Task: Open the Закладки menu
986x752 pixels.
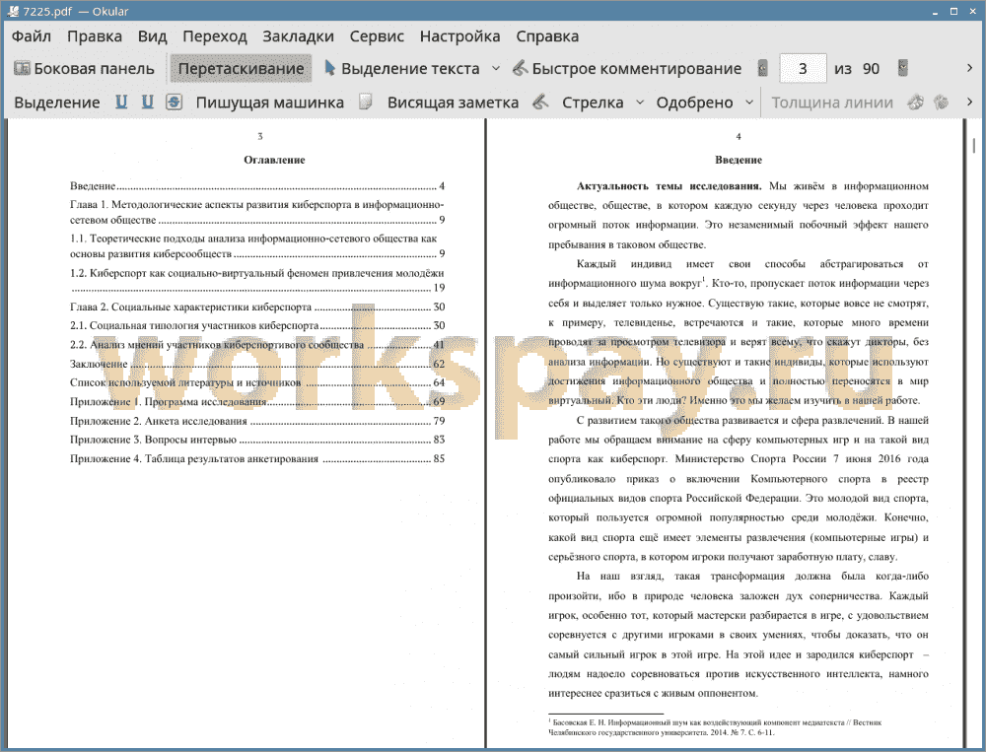Action: point(298,36)
